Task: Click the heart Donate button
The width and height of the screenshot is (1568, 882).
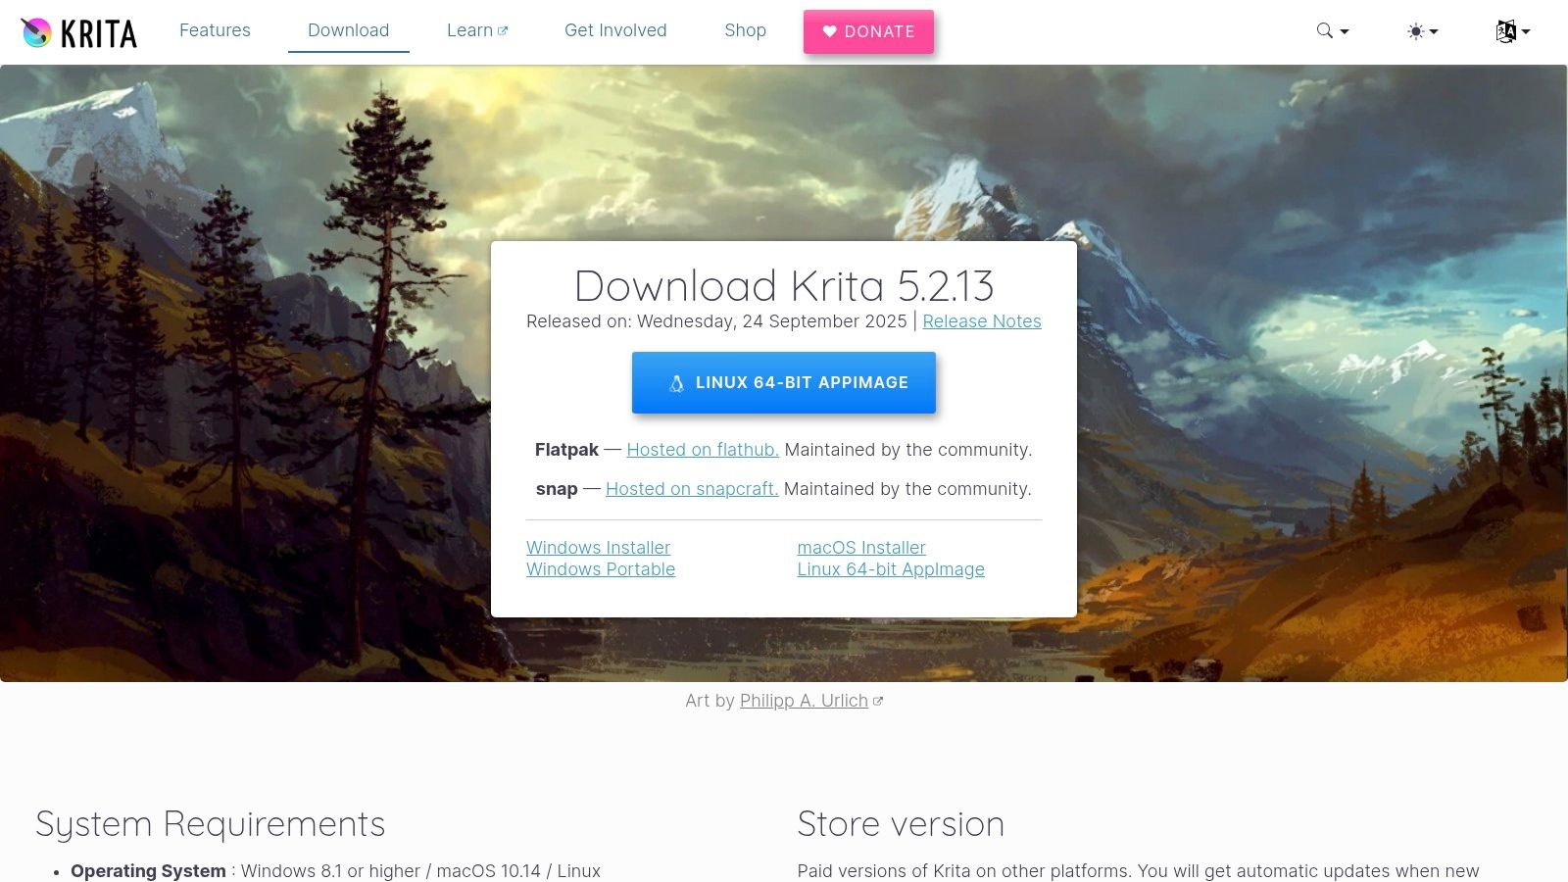Action: click(x=868, y=31)
